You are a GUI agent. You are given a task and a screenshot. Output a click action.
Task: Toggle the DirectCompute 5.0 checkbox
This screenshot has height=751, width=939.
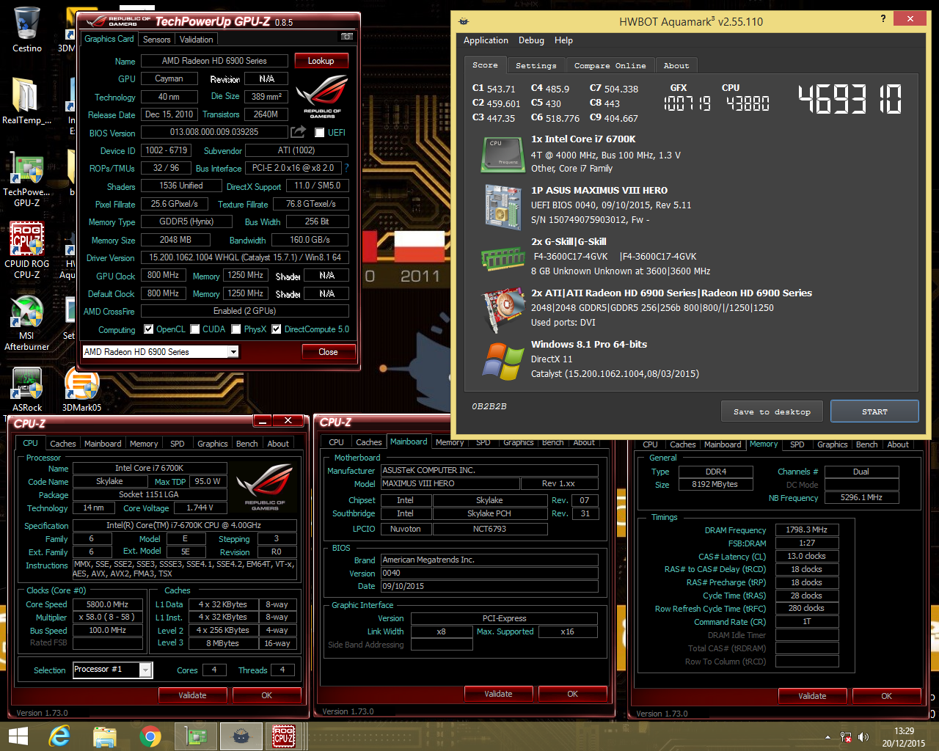tap(277, 329)
